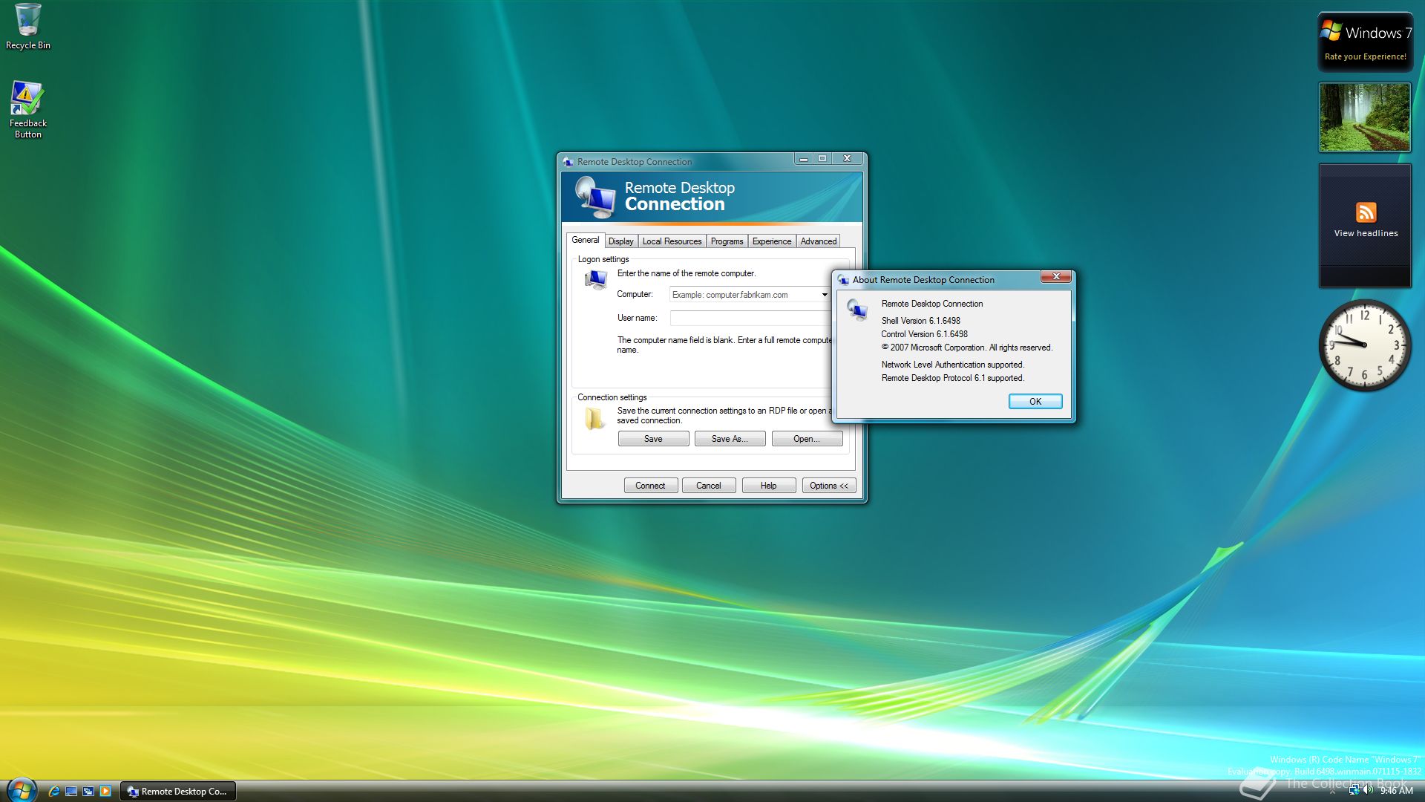Image resolution: width=1425 pixels, height=802 pixels.
Task: Click the User name input field
Action: click(x=750, y=318)
